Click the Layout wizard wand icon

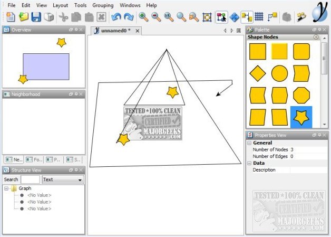(x=301, y=17)
